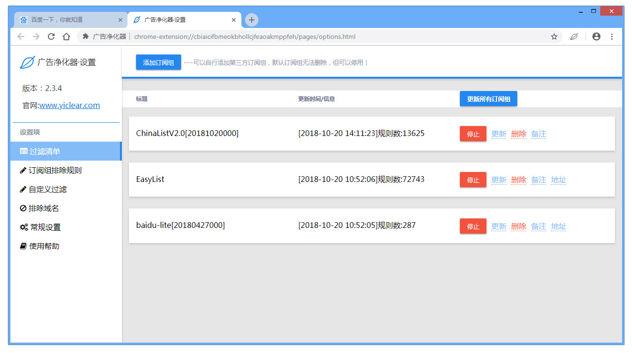The image size is (632, 353).
Task: Reload the page with the refresh icon
Action: [51, 36]
